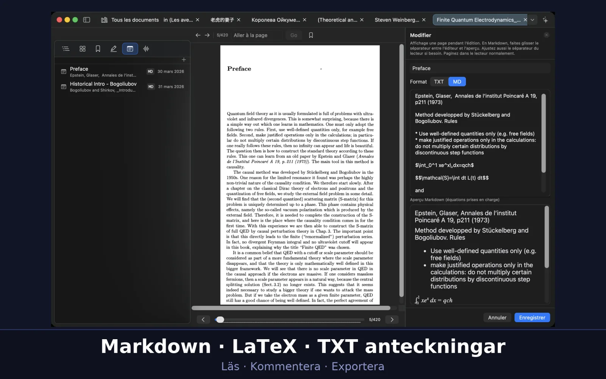The height and width of the screenshot is (379, 606).
Task: Switch to Королева Ойкуме tab
Action: (x=276, y=20)
